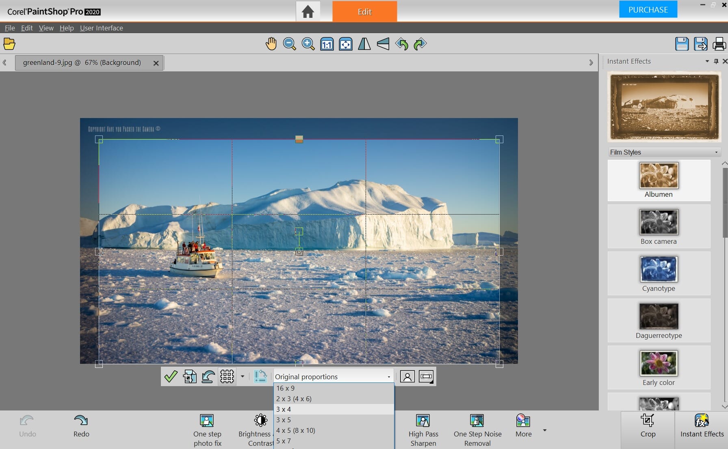Screen dimensions: 728x449
Task: Click the zoom in magnifier
Action: tap(308, 44)
